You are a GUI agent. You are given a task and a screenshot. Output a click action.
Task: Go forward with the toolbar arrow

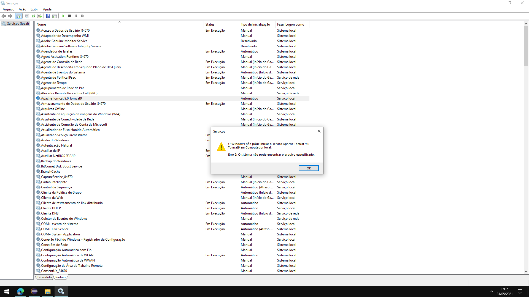pyautogui.click(x=10, y=16)
